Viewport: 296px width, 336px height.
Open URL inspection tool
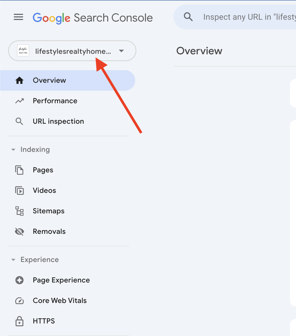click(x=68, y=121)
